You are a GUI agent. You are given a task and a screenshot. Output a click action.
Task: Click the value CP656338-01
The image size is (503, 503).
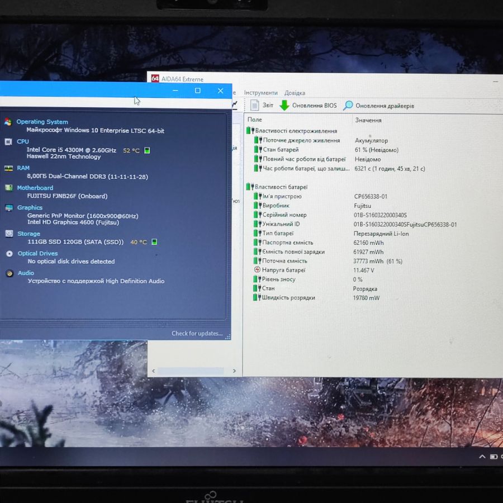[x=371, y=196]
